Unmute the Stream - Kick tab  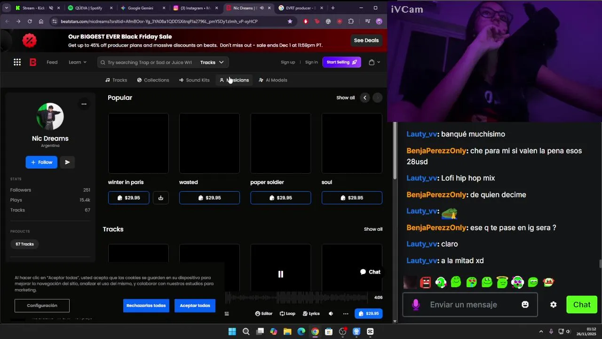[51, 8]
